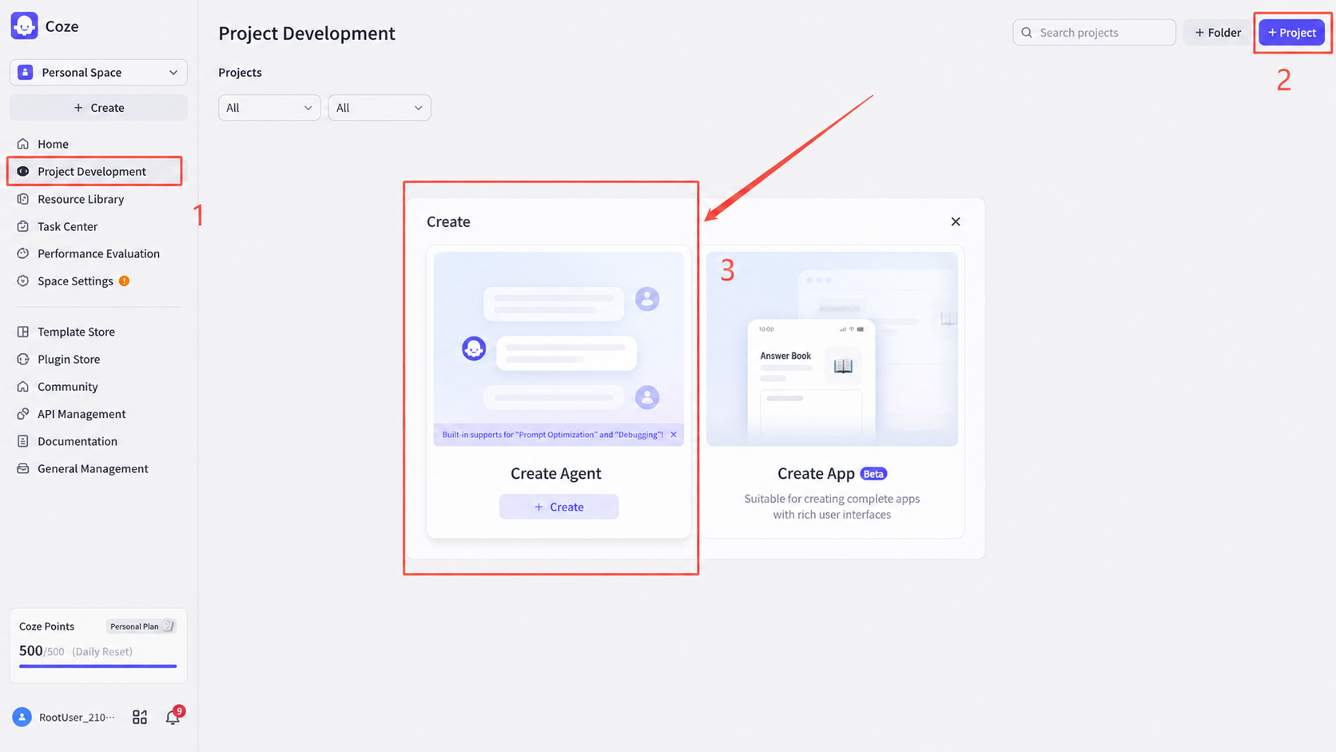Click the Search projects field
The width and height of the screenshot is (1336, 752).
click(x=1094, y=32)
